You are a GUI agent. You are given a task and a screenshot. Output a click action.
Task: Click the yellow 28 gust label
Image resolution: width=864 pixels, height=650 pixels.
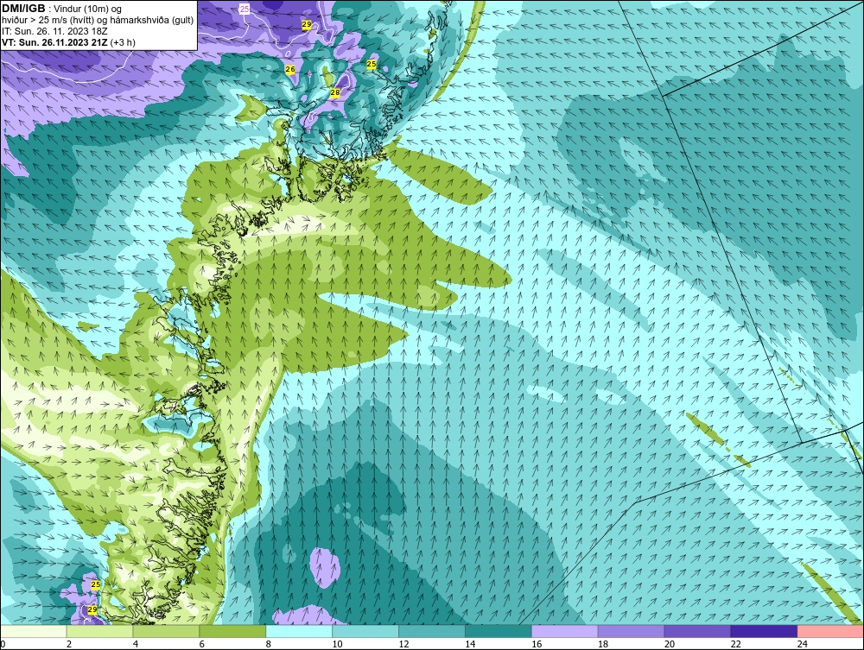[335, 93]
